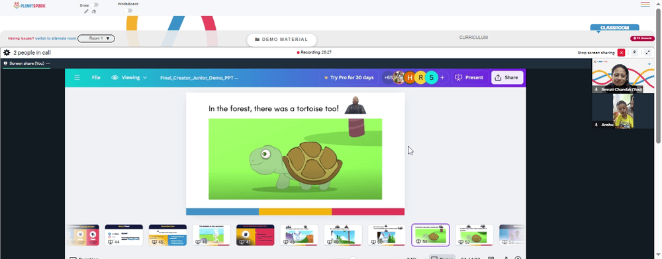662x259 pixels.
Task: Open the Canva File menu
Action: pos(96,77)
